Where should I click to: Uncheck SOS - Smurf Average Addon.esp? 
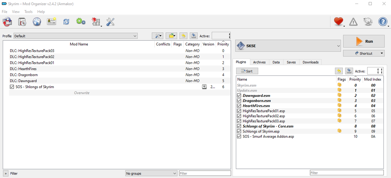pyautogui.click(x=239, y=137)
